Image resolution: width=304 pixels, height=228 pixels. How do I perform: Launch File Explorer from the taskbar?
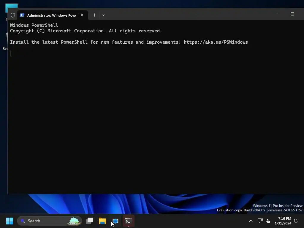[102, 221]
